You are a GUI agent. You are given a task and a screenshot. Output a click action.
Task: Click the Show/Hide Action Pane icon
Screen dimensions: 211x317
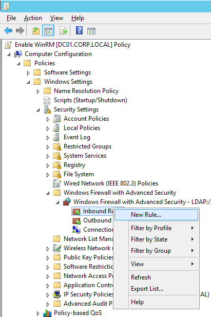coord(91,31)
